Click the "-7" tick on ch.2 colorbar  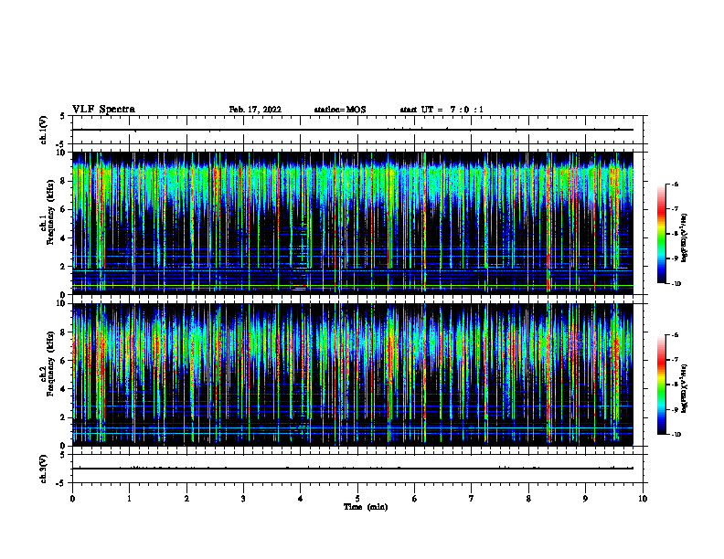pos(674,360)
